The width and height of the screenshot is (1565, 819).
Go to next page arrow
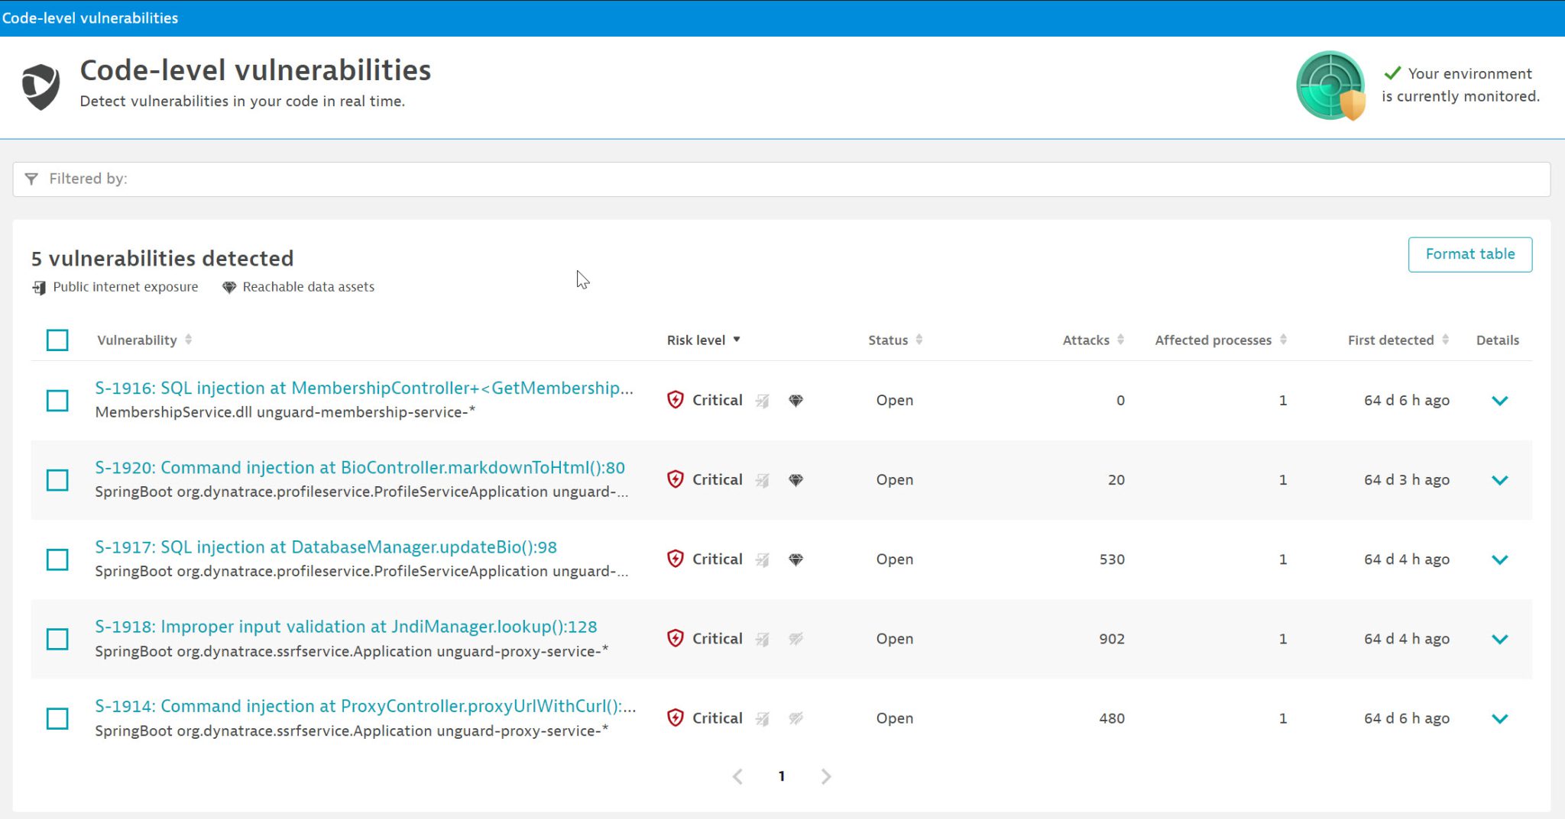point(826,776)
